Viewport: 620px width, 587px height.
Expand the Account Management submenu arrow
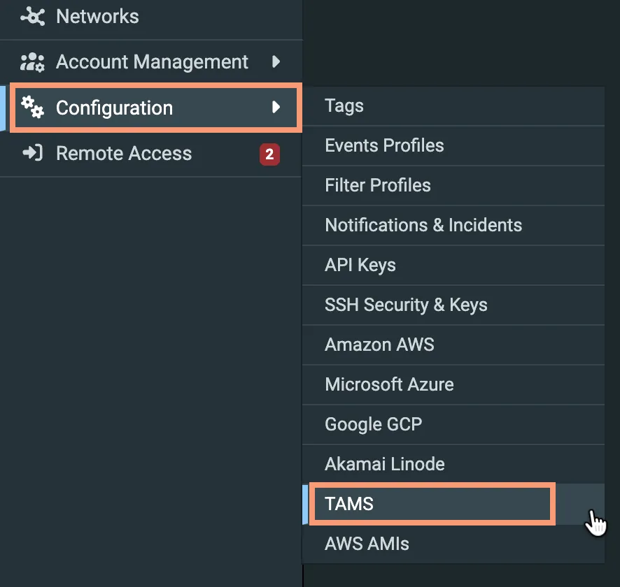[x=276, y=61]
